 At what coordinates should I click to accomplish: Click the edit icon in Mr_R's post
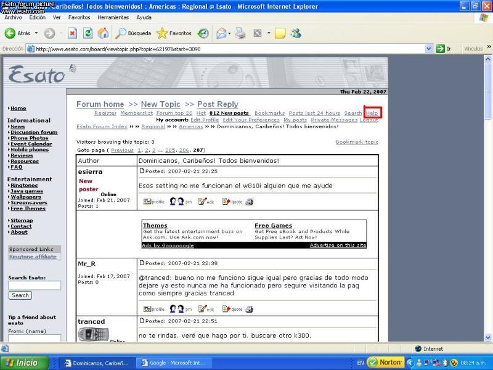[x=206, y=310]
